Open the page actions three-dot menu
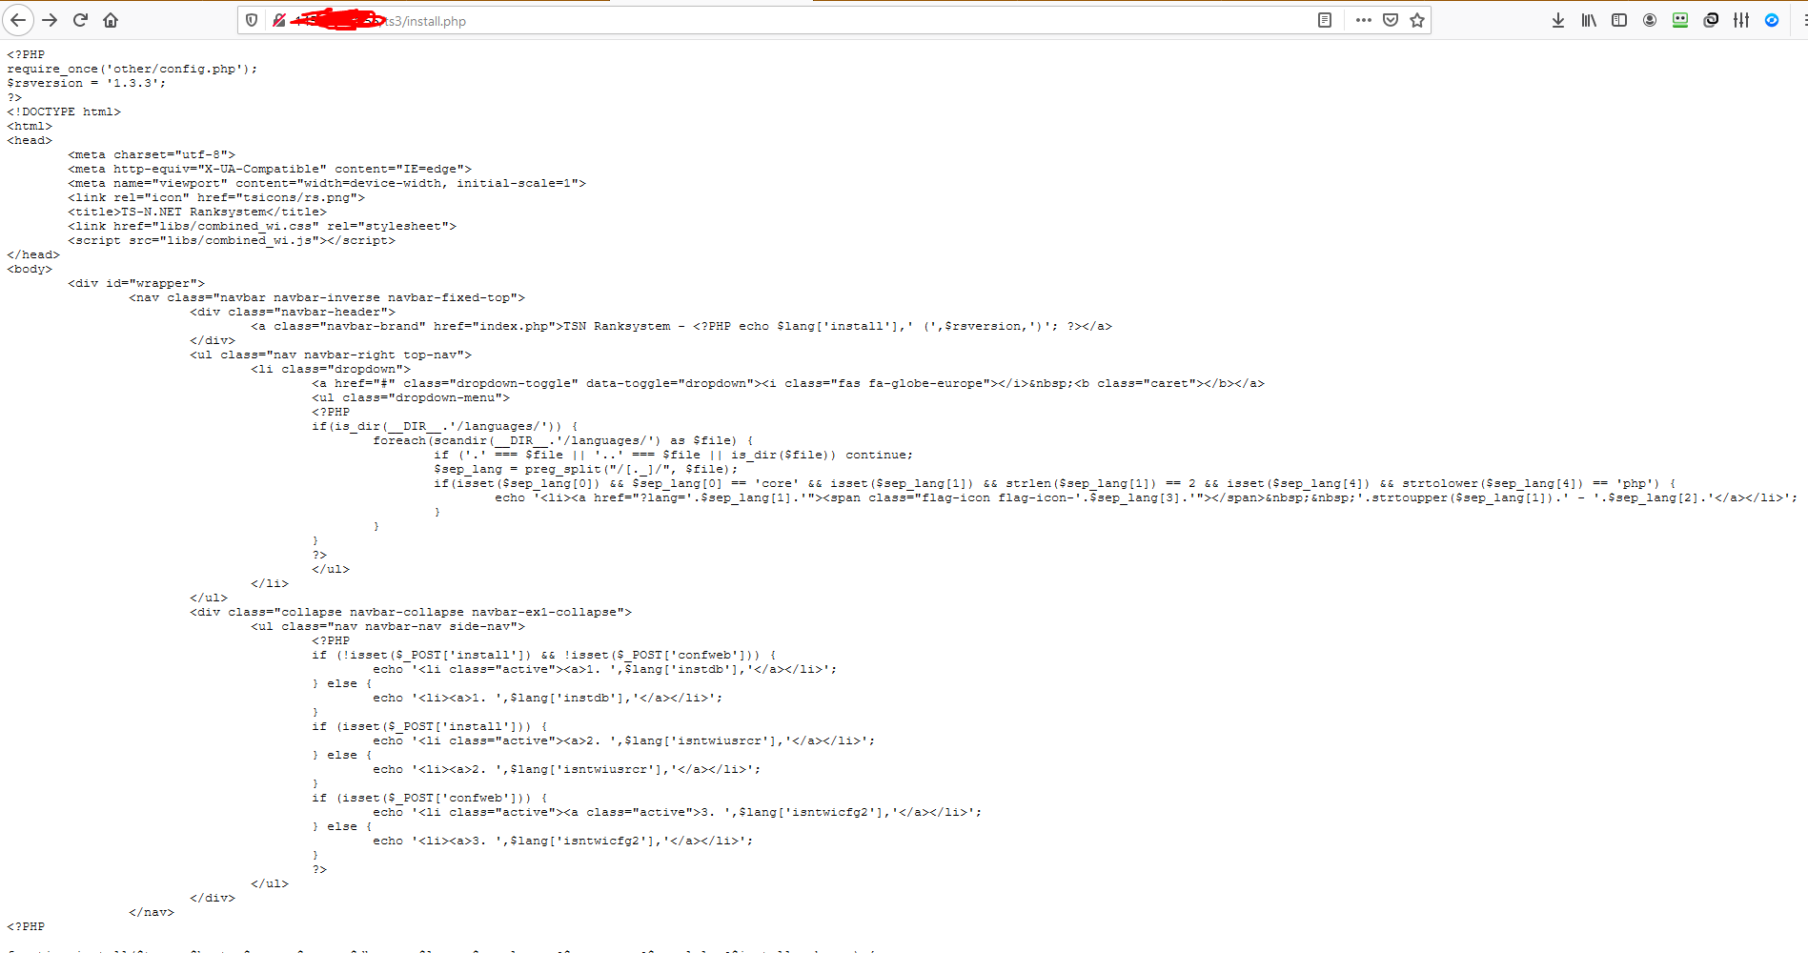This screenshot has height=953, width=1808. [x=1363, y=20]
